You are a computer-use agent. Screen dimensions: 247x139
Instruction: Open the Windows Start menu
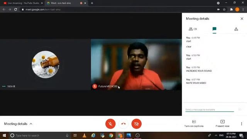[4, 136]
